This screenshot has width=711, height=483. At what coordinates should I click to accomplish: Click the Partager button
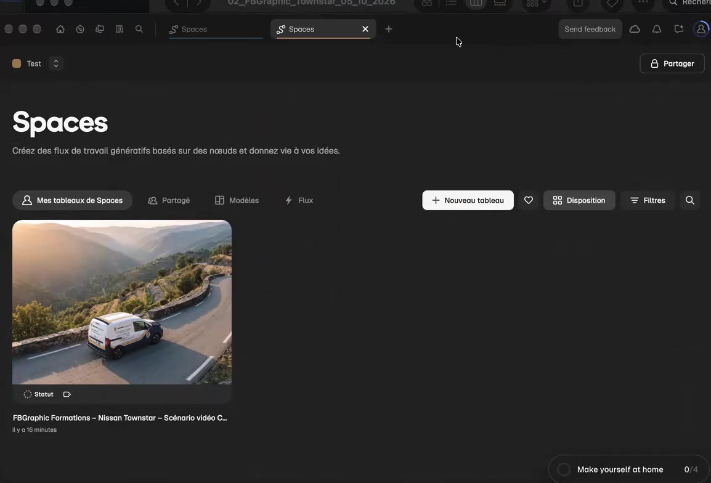pyautogui.click(x=672, y=63)
